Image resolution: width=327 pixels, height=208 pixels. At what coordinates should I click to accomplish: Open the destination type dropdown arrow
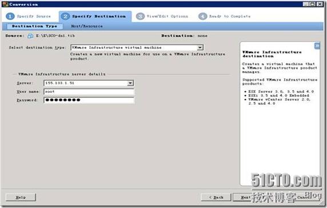pos(200,48)
